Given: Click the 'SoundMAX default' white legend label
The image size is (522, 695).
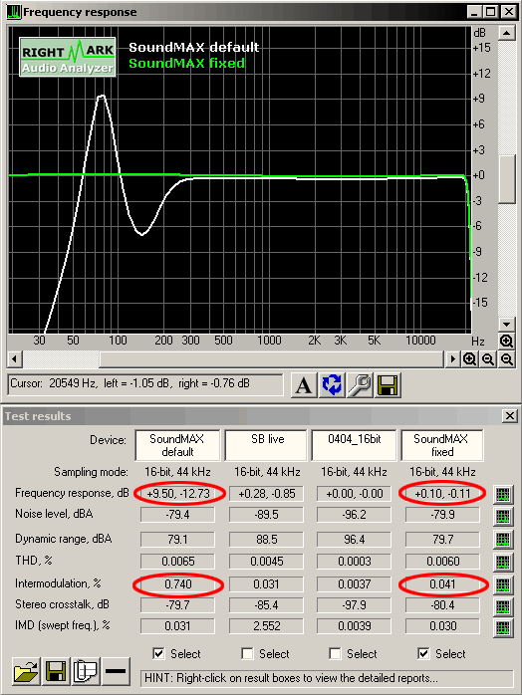Looking at the screenshot, I should point(194,48).
